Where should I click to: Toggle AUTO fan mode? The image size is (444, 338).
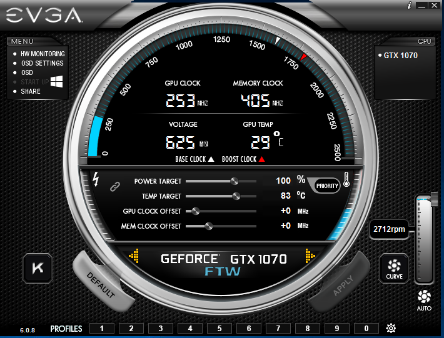424,301
